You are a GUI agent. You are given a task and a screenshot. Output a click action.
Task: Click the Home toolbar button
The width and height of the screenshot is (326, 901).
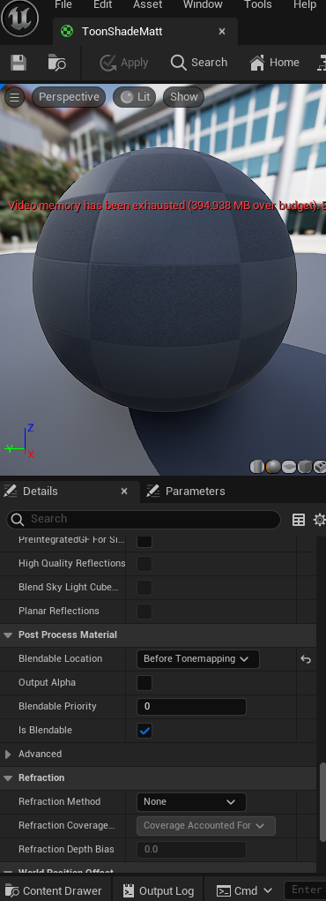(274, 63)
